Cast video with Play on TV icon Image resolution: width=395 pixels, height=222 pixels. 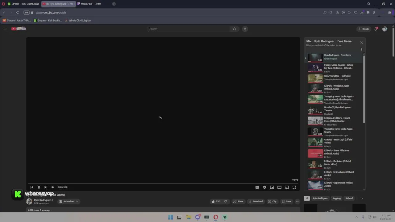(287, 187)
